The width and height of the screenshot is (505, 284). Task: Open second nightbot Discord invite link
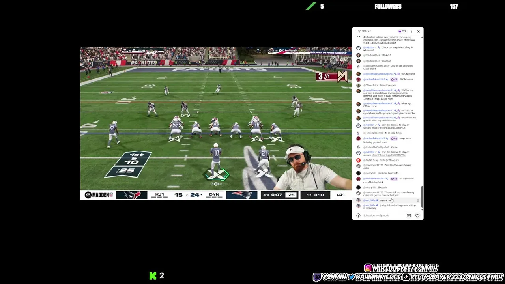click(x=388, y=155)
